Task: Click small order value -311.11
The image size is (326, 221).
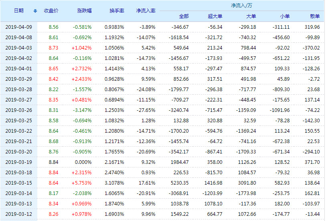Action: [281, 27]
